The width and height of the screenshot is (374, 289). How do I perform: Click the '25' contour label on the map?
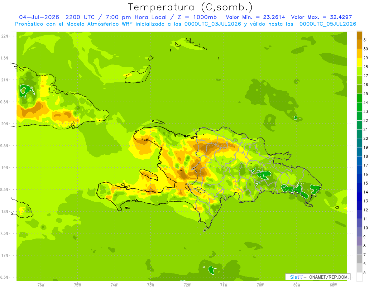(x=299, y=184)
